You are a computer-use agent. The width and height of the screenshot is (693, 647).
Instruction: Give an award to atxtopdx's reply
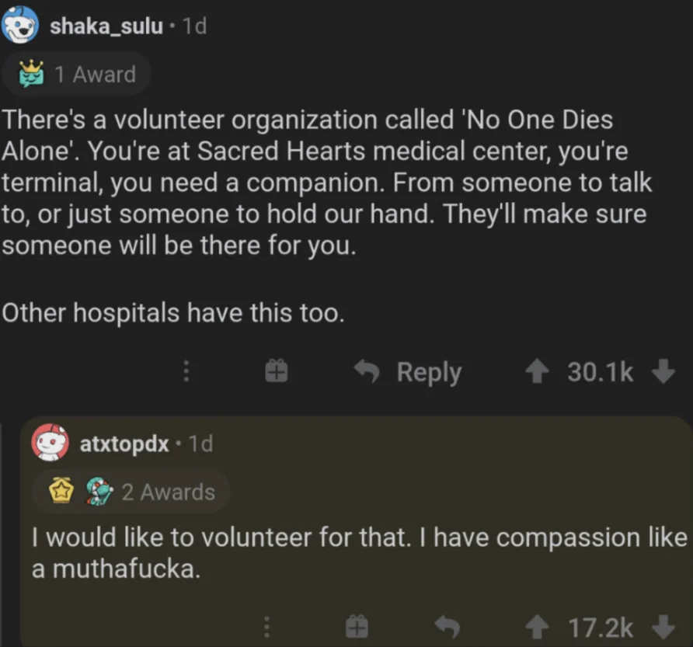click(357, 627)
